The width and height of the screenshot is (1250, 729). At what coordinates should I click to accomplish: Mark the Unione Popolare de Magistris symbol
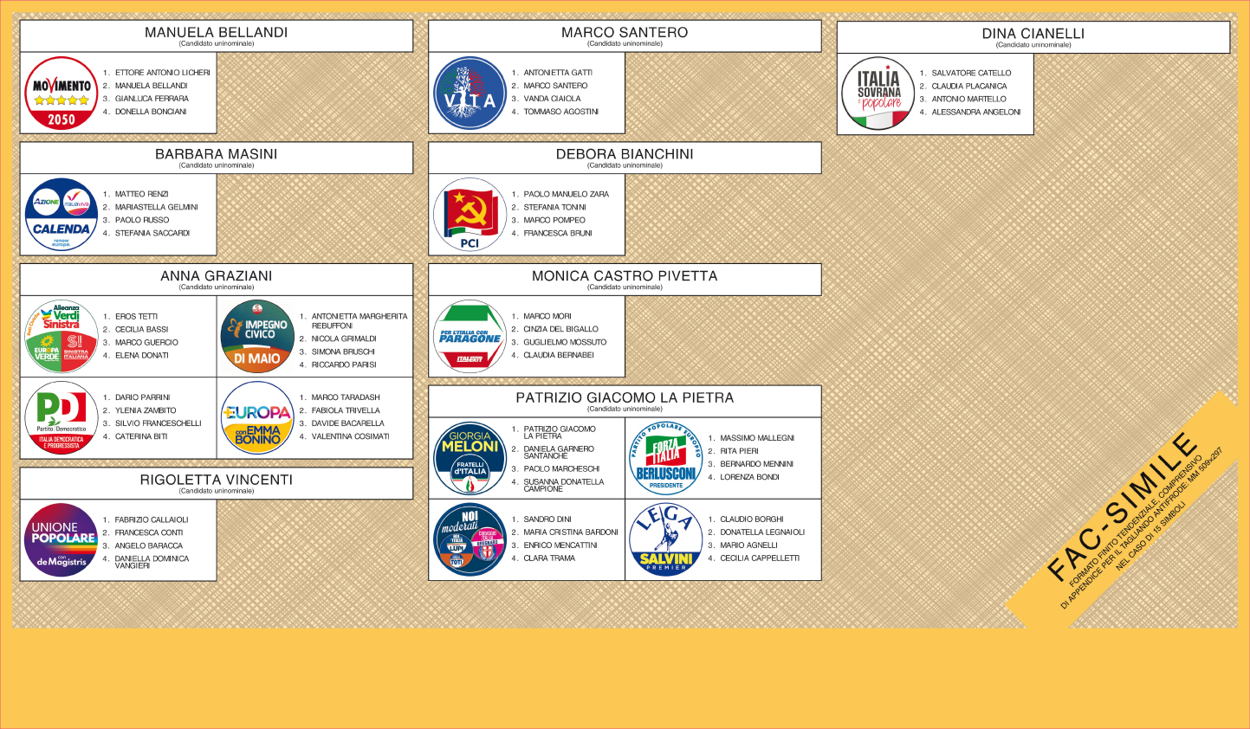point(61,540)
